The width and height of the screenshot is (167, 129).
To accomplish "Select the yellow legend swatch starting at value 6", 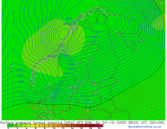I will 37,126.
